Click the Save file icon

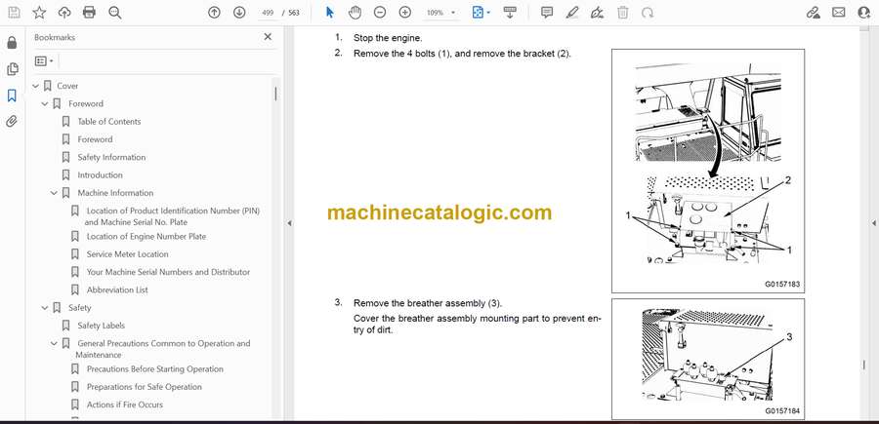point(14,13)
